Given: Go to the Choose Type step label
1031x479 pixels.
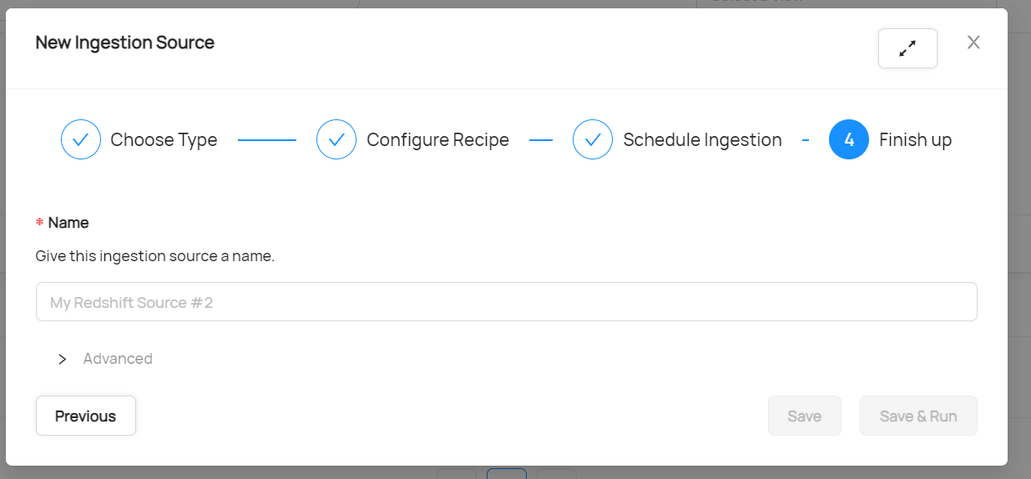Looking at the screenshot, I should coord(164,140).
